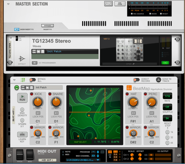Expand the CV Programmer panel
This screenshot has height=164, width=185.
34,63
